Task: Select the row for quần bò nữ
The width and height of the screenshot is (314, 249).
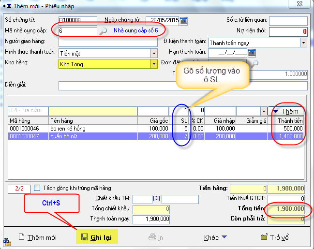Action: (73, 137)
